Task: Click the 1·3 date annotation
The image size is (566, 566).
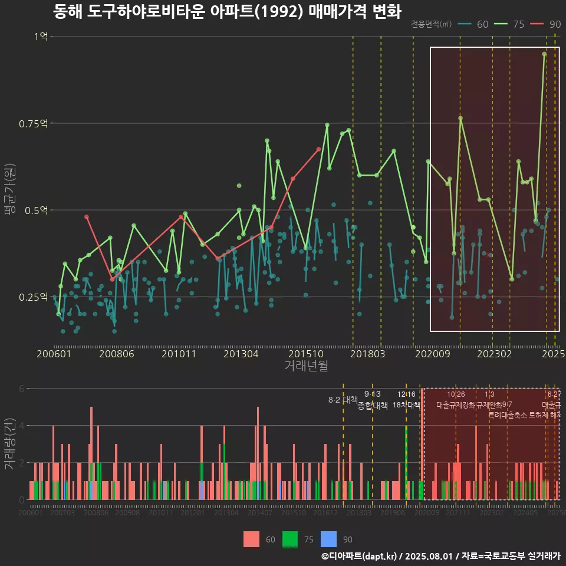Action: coord(489,394)
